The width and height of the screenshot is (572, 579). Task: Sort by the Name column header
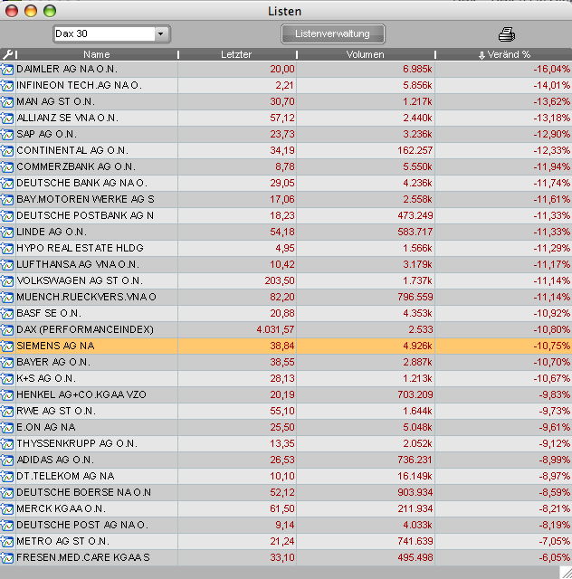[x=97, y=54]
